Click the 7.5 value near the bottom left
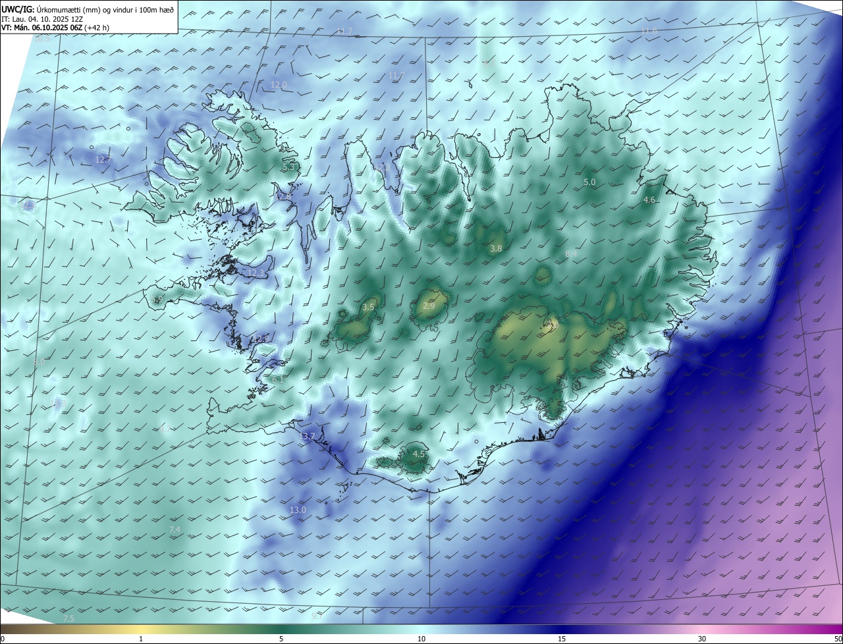 (68, 618)
